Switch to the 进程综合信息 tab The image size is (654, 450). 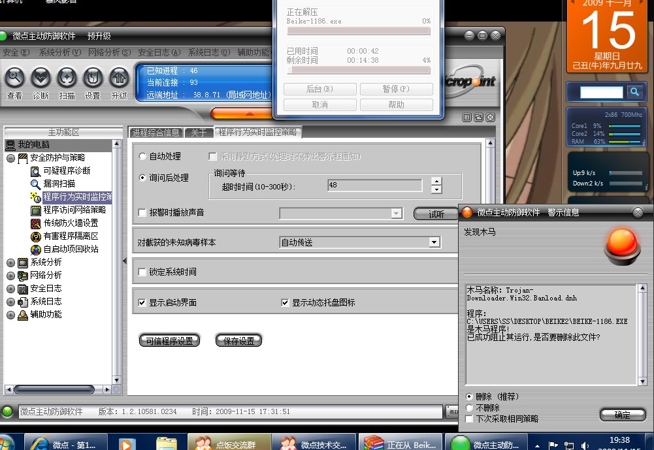(155, 133)
